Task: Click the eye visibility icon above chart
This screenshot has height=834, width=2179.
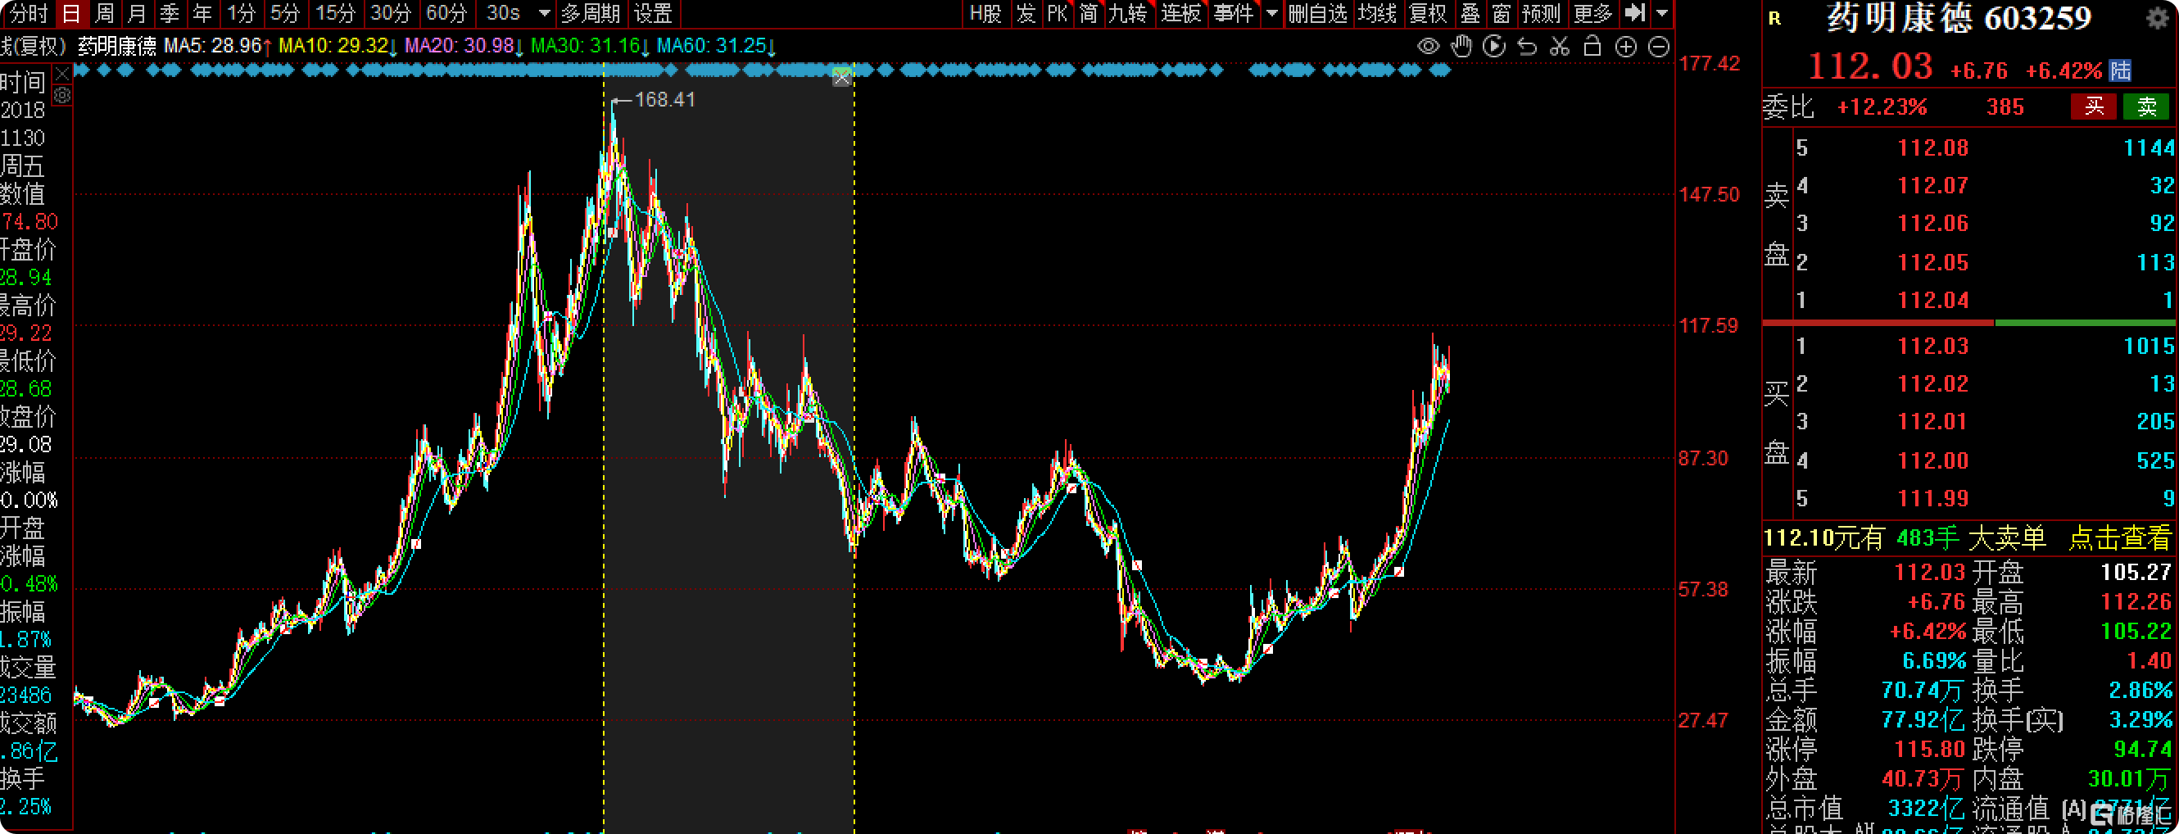Action: coord(1428,47)
